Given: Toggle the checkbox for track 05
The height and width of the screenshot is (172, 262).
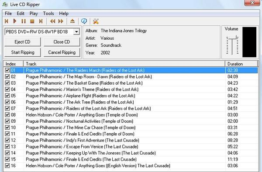Looking at the screenshot, I should tap(7, 96).
